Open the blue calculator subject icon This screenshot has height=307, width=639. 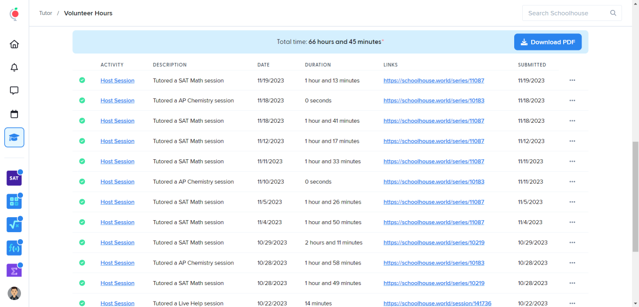point(14,201)
